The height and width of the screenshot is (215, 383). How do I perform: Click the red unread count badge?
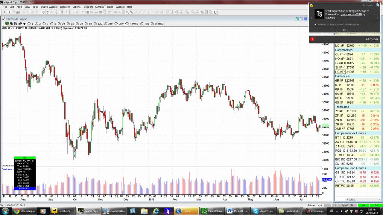(312, 39)
